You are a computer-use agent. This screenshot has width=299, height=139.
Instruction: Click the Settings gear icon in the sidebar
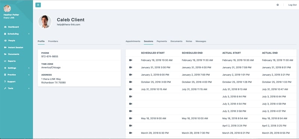5,68
